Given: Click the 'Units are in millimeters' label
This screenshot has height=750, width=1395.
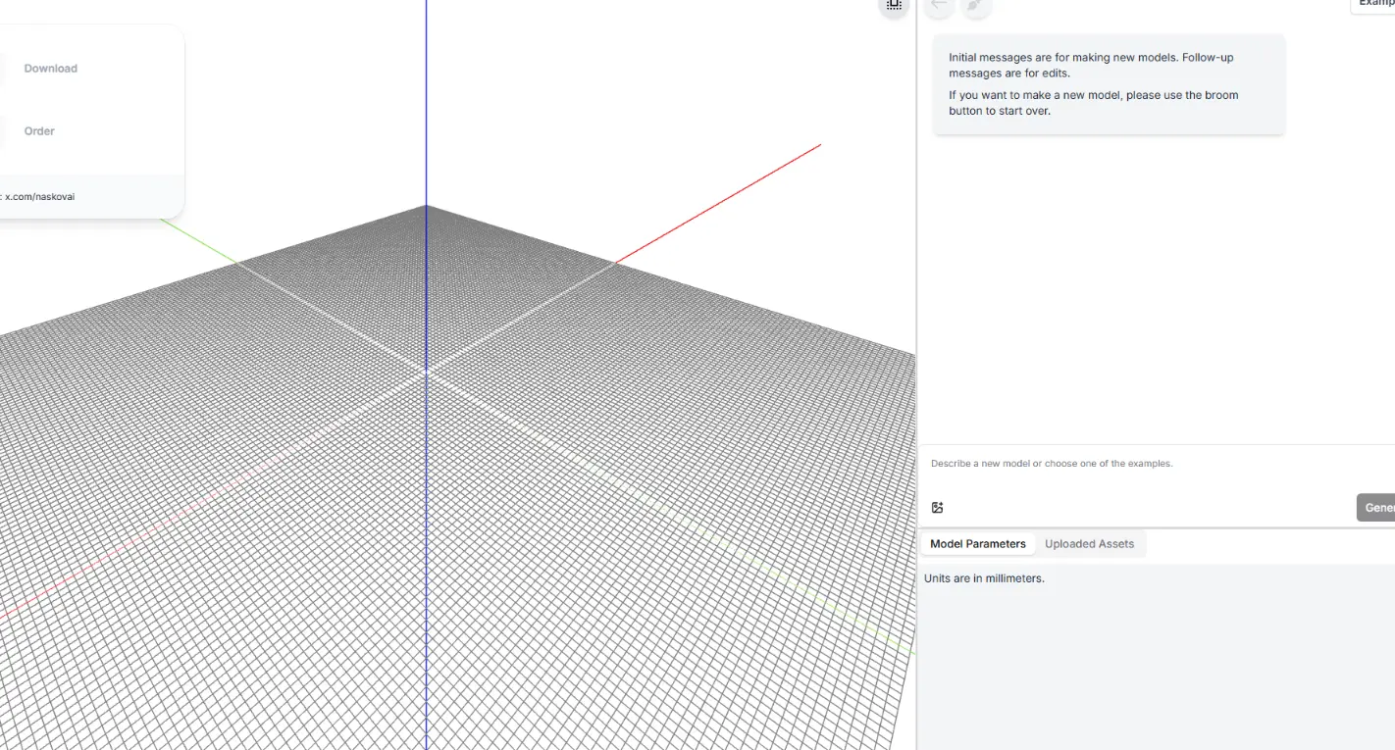Looking at the screenshot, I should [x=984, y=577].
